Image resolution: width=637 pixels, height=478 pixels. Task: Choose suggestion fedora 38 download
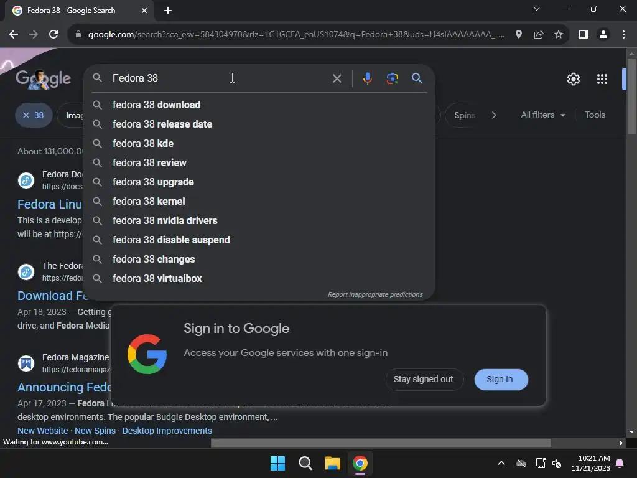tap(259, 105)
